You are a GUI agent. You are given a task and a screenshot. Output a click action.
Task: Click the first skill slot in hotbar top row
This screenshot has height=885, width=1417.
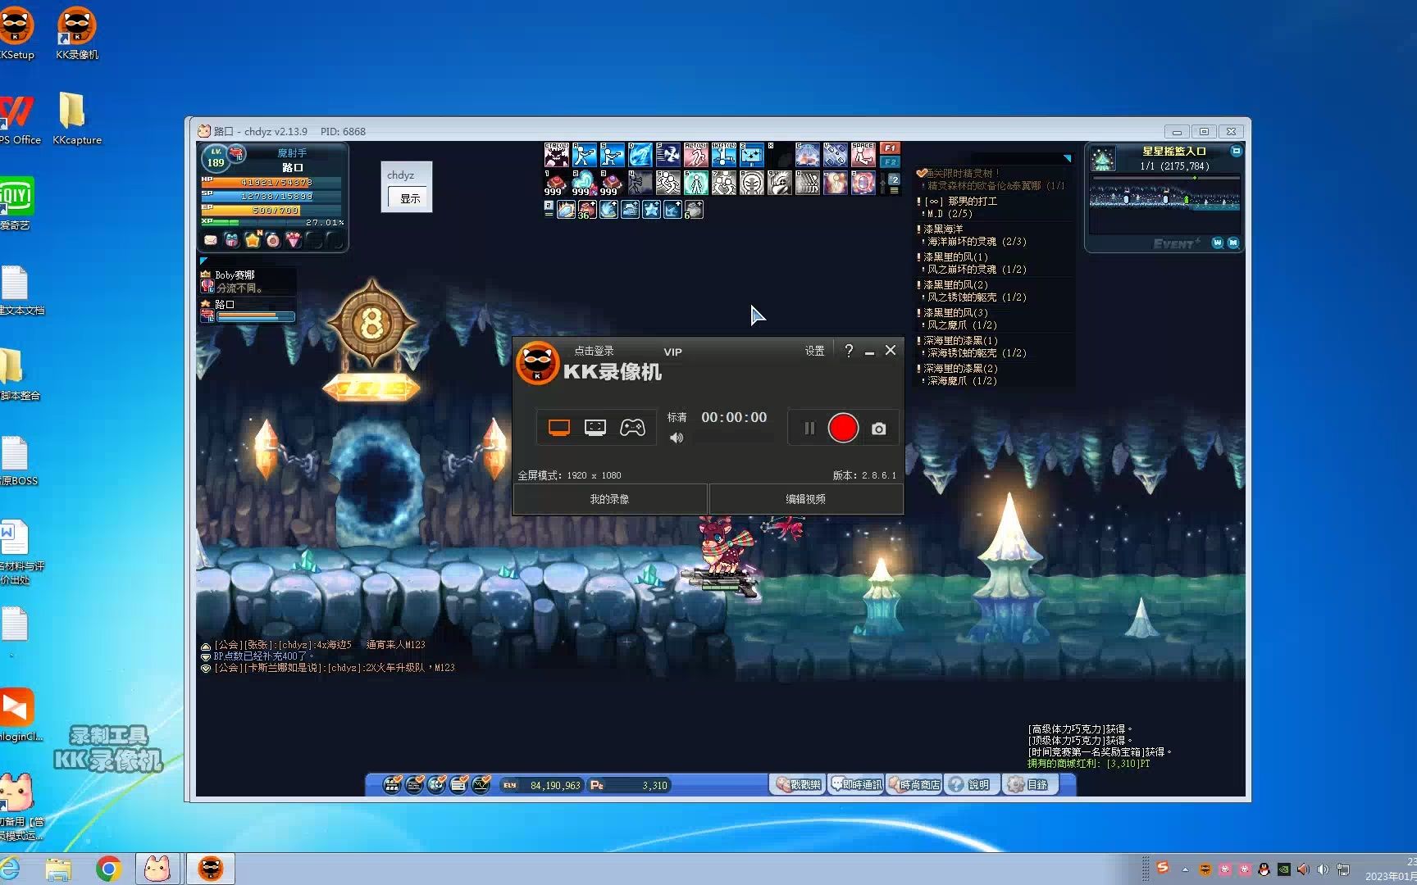point(557,154)
